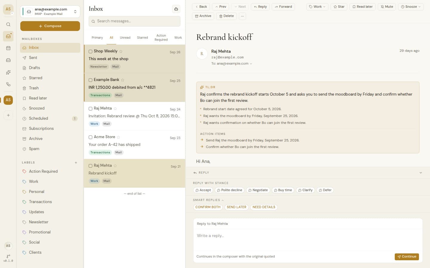Open the Clients label

[x=50, y=253]
